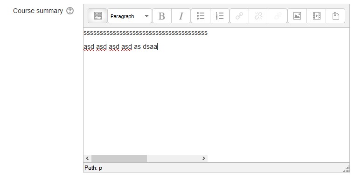Open the insert image dialog
This screenshot has width=355, height=179.
[x=297, y=16]
